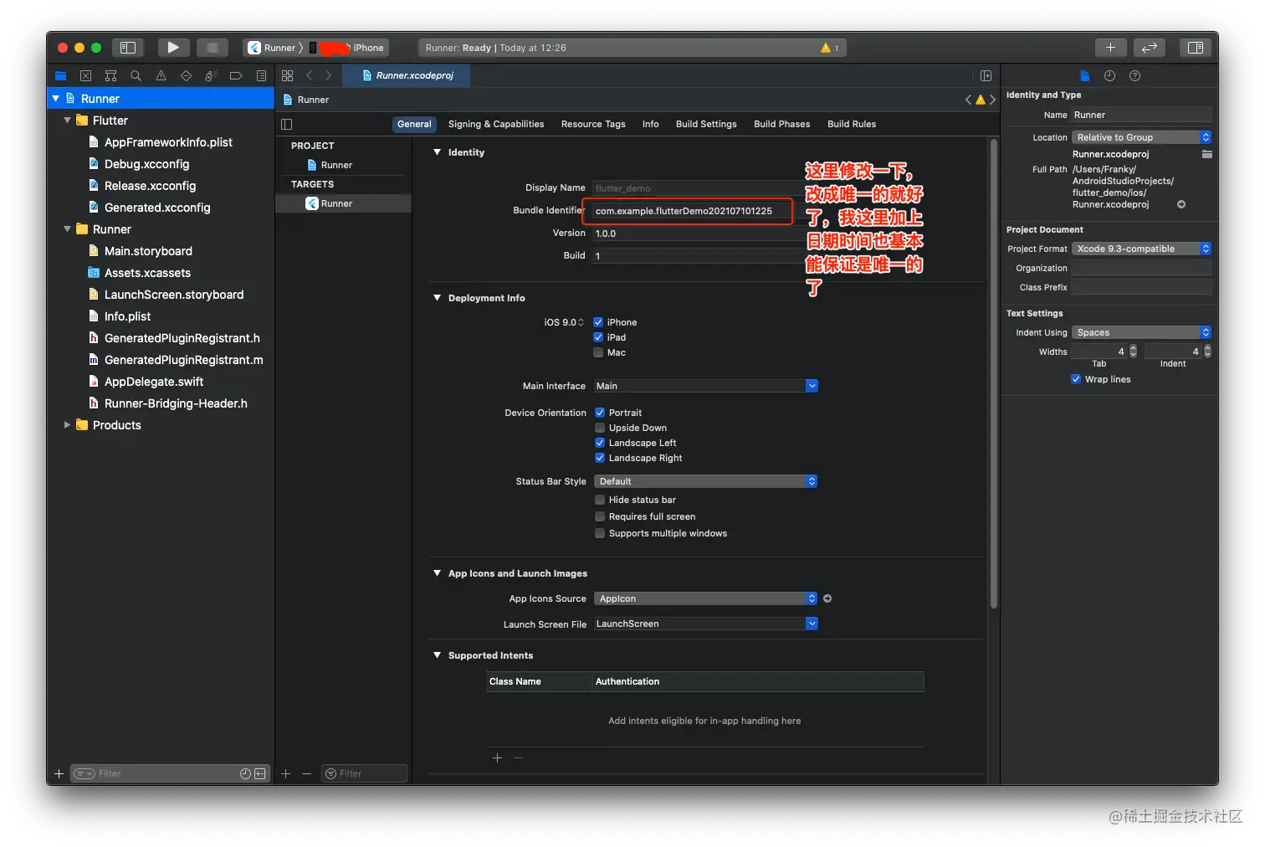1265x847 pixels.
Task: Choose the iPhone run destination
Action: (347, 48)
